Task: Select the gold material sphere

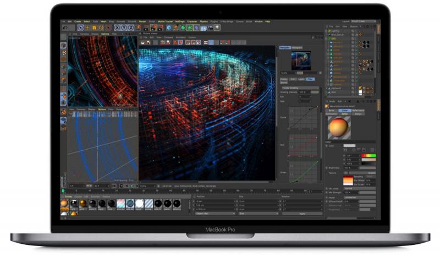Action: [x=83, y=204]
